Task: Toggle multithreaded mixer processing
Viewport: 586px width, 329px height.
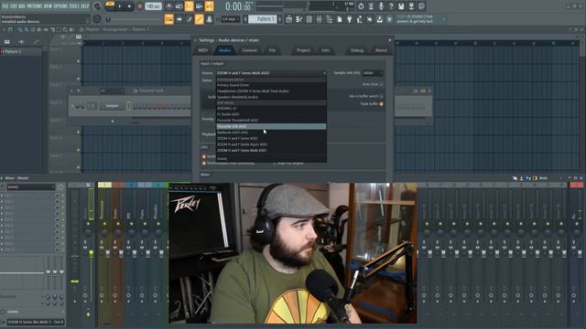Action: coord(204,163)
